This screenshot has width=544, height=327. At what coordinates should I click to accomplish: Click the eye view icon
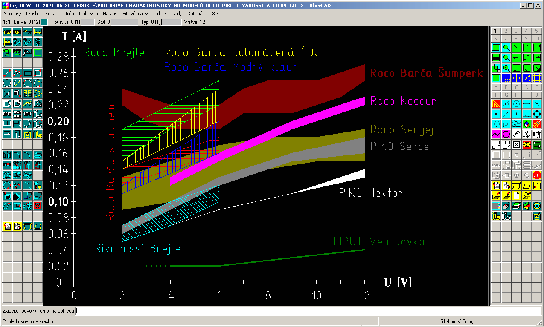(537, 206)
